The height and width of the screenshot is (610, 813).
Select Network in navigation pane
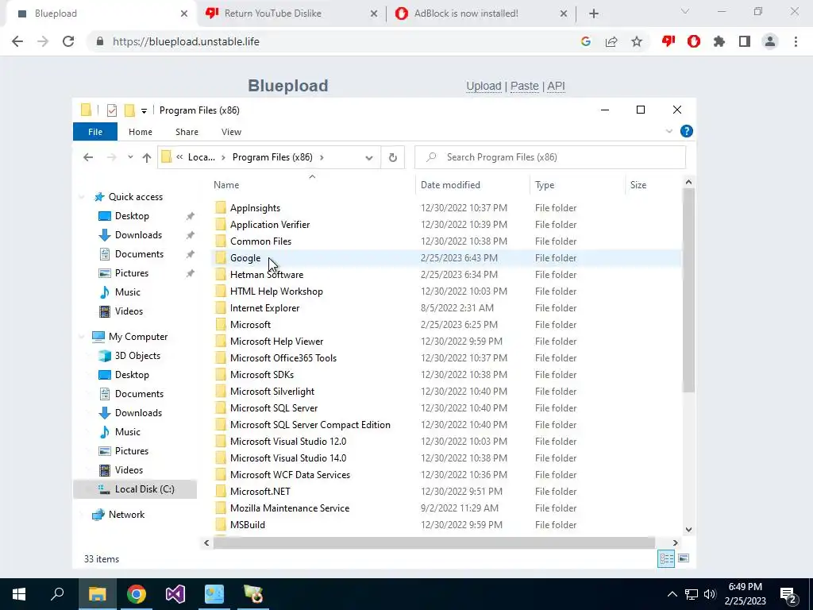point(126,515)
